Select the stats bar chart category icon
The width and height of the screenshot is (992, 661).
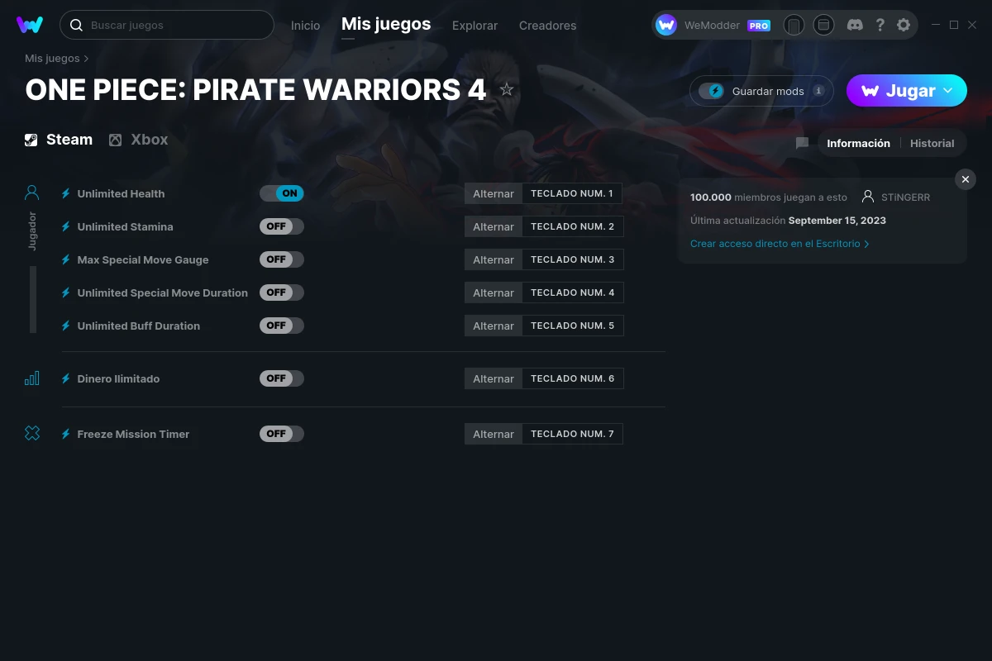coord(32,378)
